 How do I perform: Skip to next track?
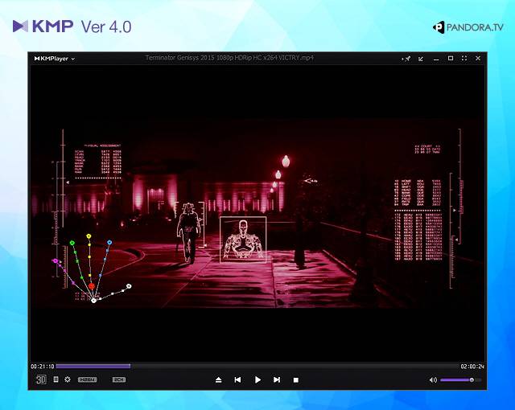coord(277,379)
